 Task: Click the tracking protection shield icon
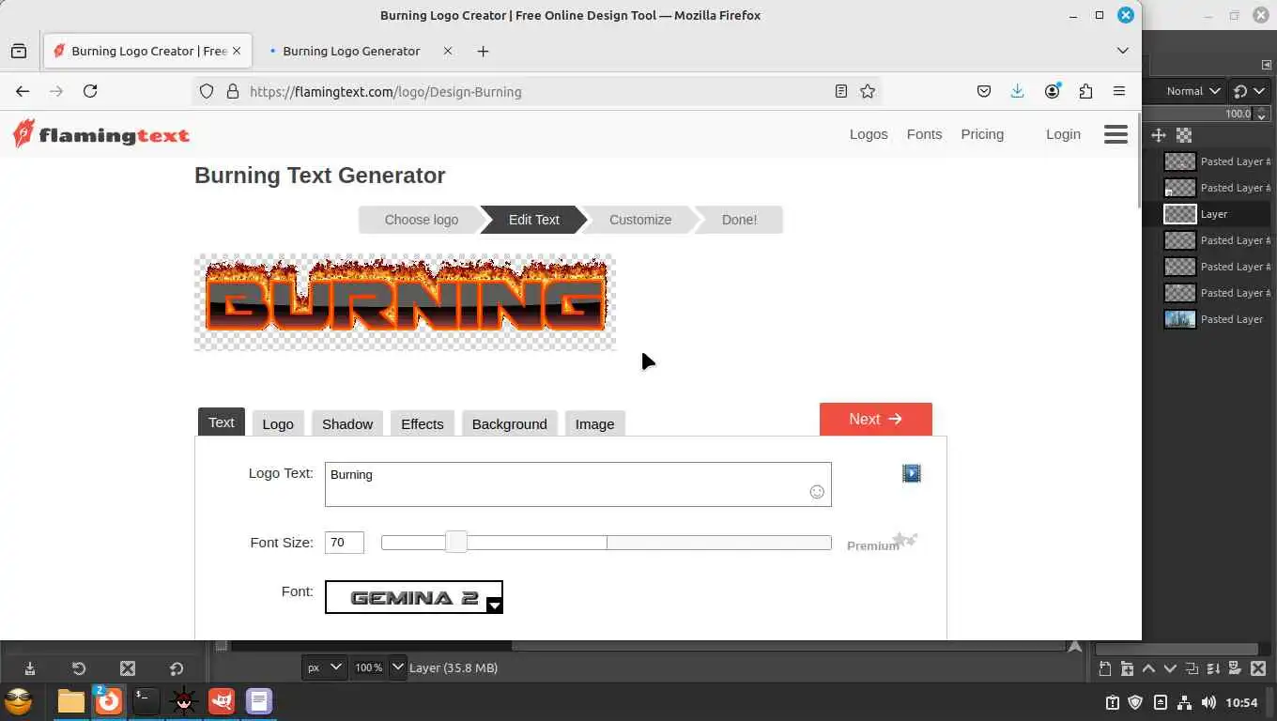[207, 91]
